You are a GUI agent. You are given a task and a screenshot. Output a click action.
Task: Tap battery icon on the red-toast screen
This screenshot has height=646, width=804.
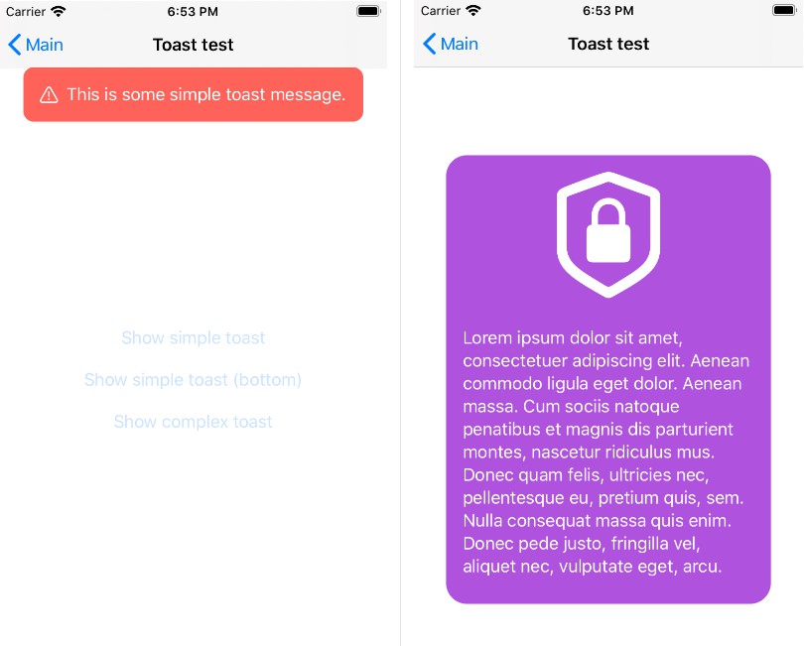(368, 11)
